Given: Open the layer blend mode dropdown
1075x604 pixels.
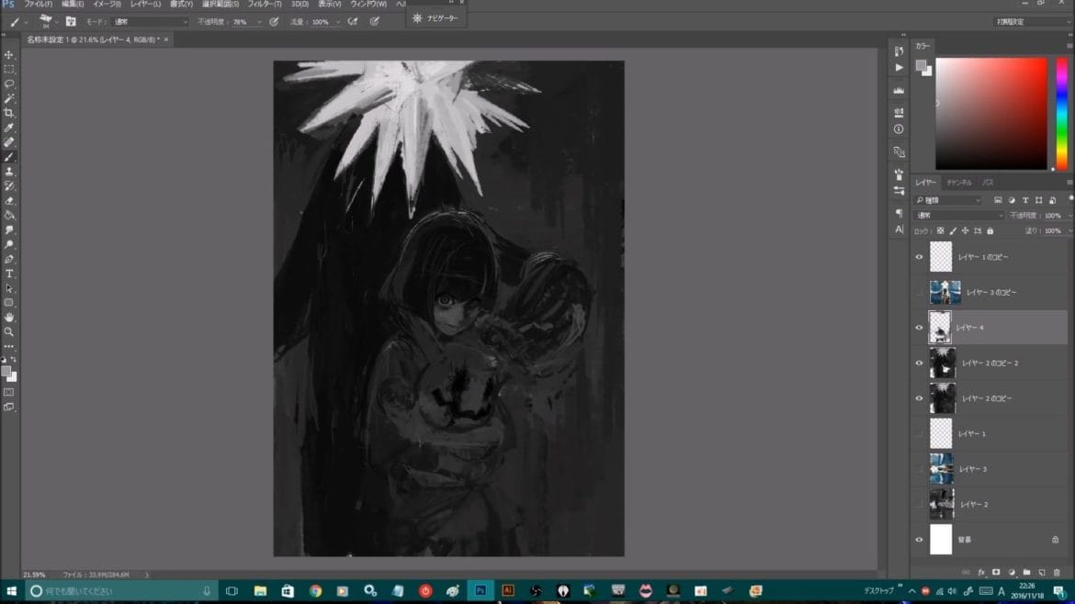Looking at the screenshot, I should point(956,214).
